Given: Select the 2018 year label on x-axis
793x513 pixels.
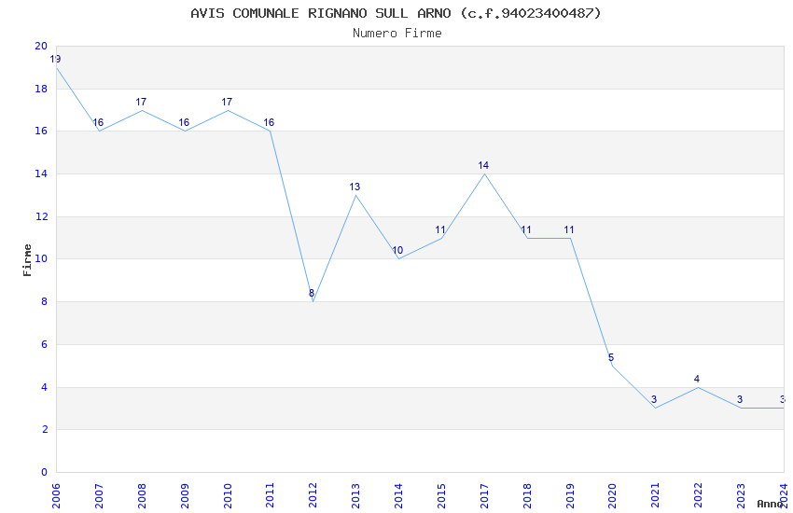Looking at the screenshot, I should (527, 495).
